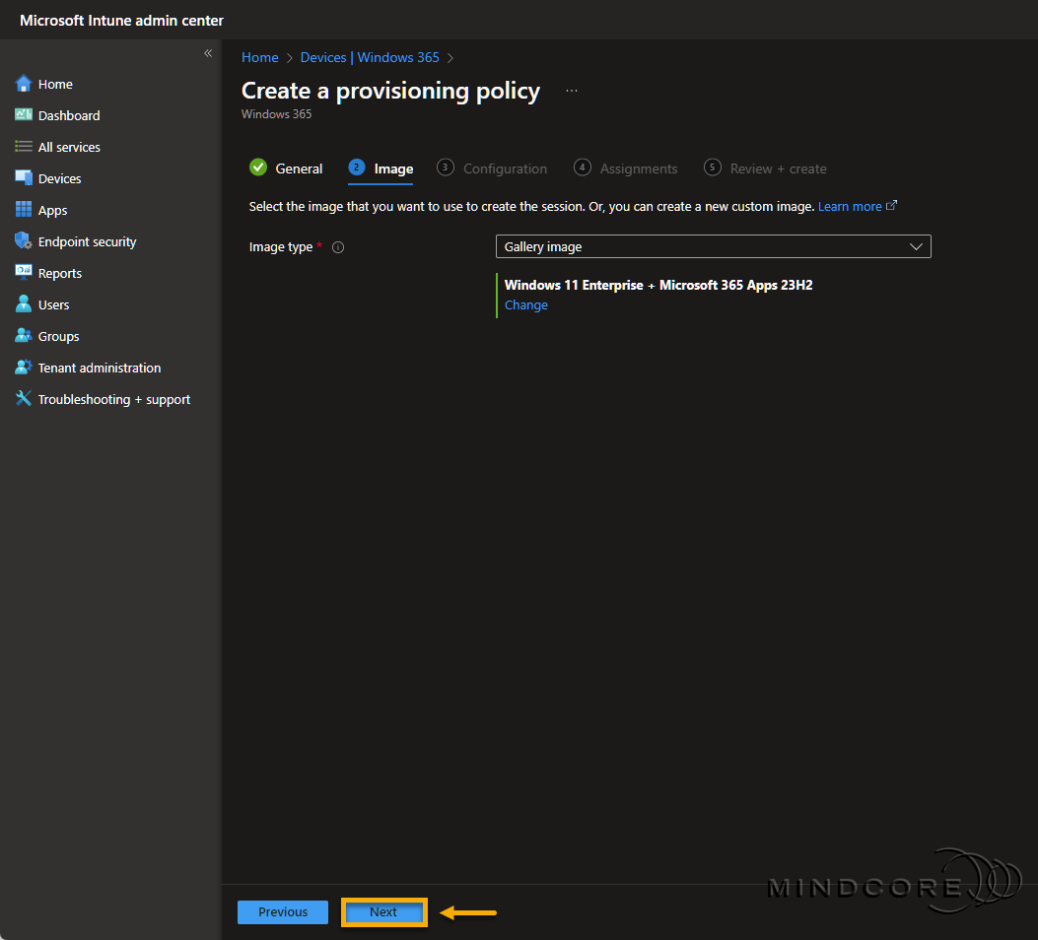Viewport: 1038px width, 940px height.
Task: Open the Users icon in sidebar
Action: click(24, 304)
